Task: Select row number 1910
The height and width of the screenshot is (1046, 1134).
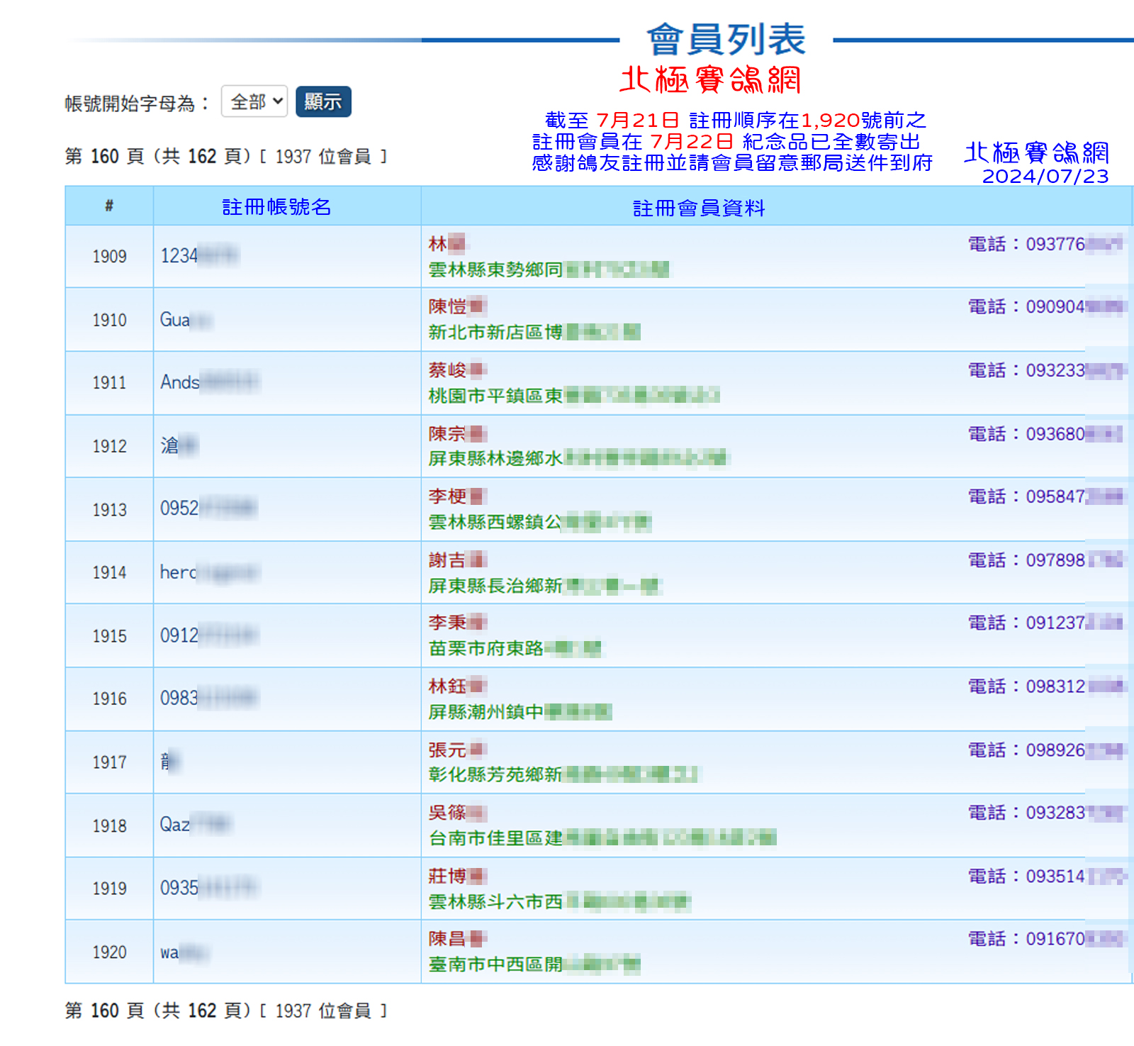Action: tap(109, 320)
